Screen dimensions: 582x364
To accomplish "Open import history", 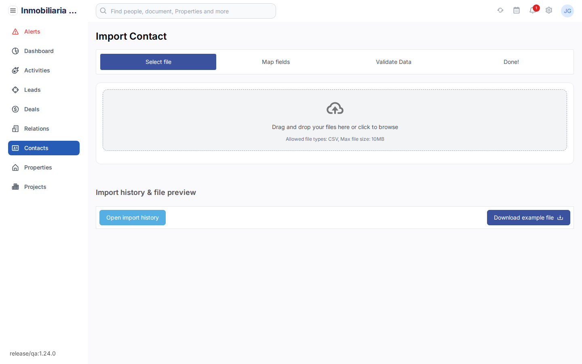I will click(x=132, y=218).
